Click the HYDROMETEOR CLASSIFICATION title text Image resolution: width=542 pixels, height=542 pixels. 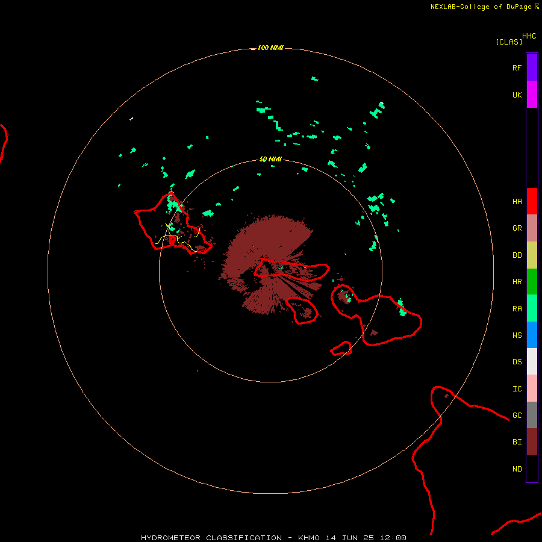coord(211,538)
